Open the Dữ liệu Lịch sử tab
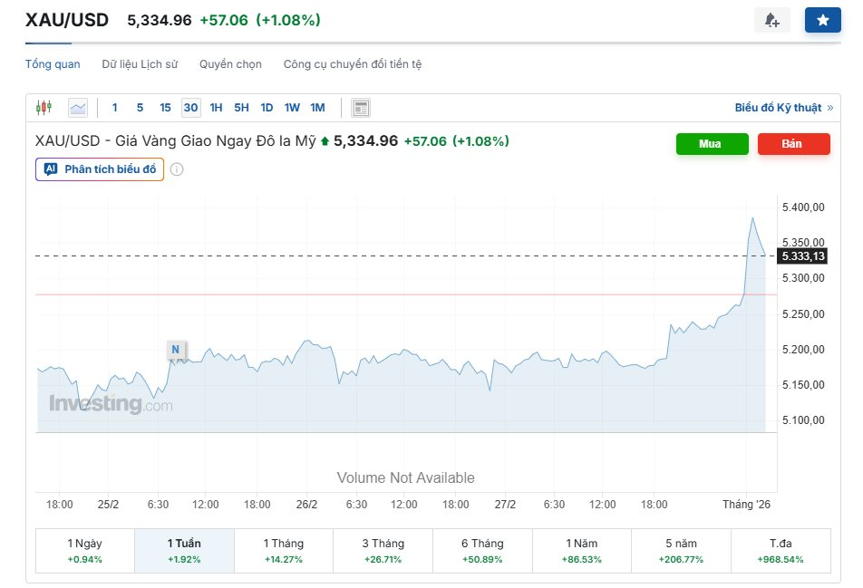Image resolution: width=863 pixels, height=588 pixels. click(x=140, y=64)
